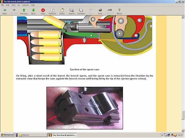
Task: Click the heading Ejection of the spent case
Action: tap(84, 70)
